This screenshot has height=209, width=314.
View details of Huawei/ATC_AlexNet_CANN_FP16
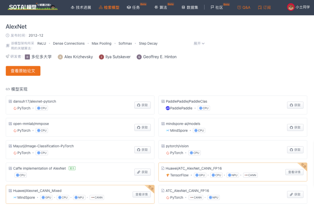click(294, 172)
